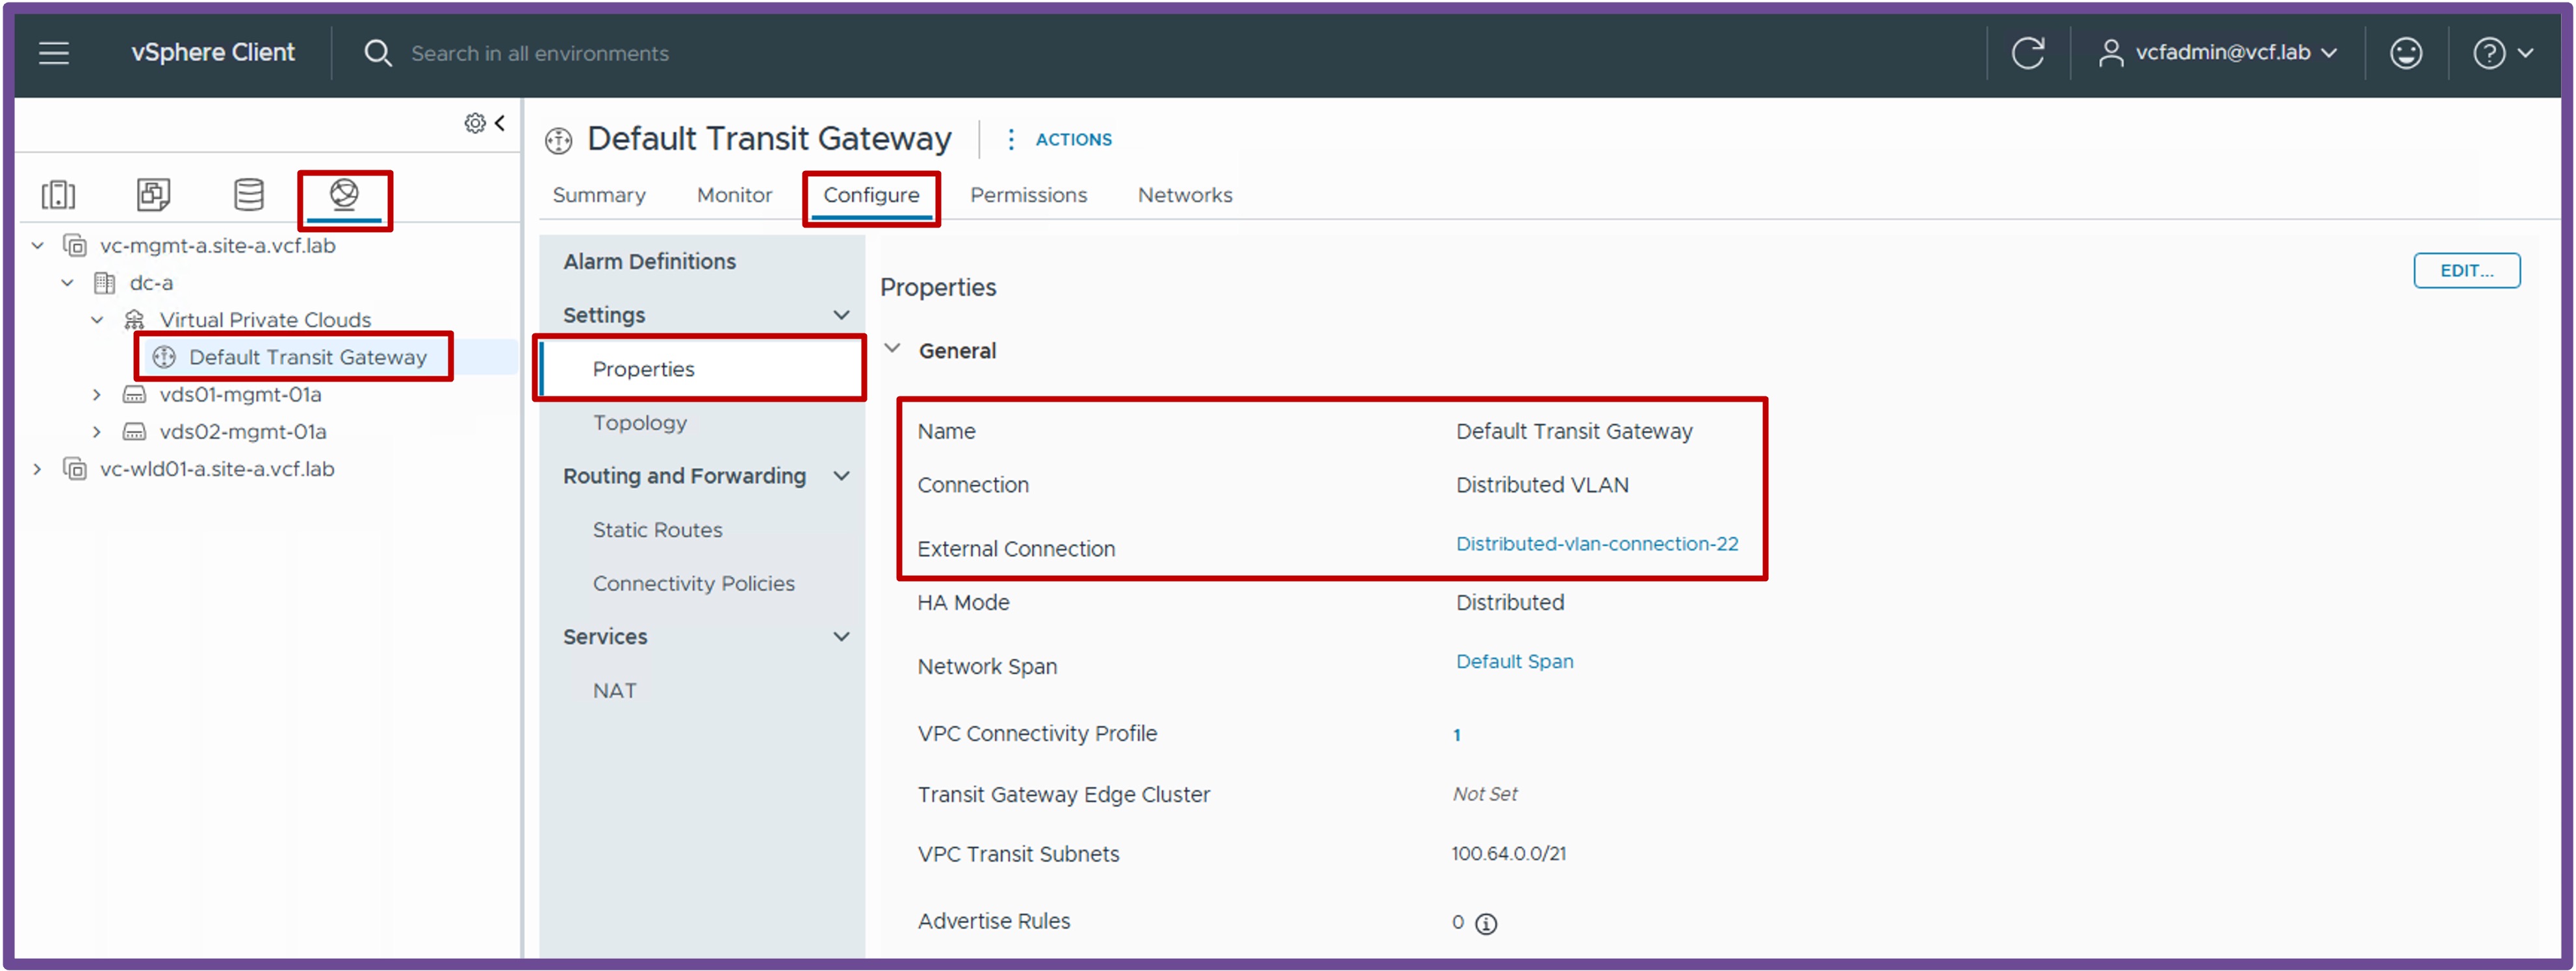Open NAT under Services
The width and height of the screenshot is (2576, 971).
tap(614, 691)
